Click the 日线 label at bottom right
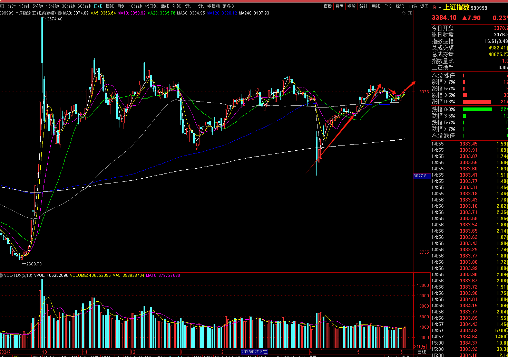 pos(422,352)
